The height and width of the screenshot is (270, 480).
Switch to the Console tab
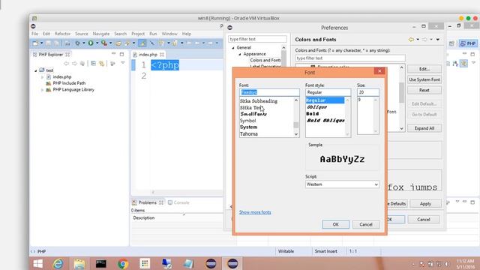178,202
